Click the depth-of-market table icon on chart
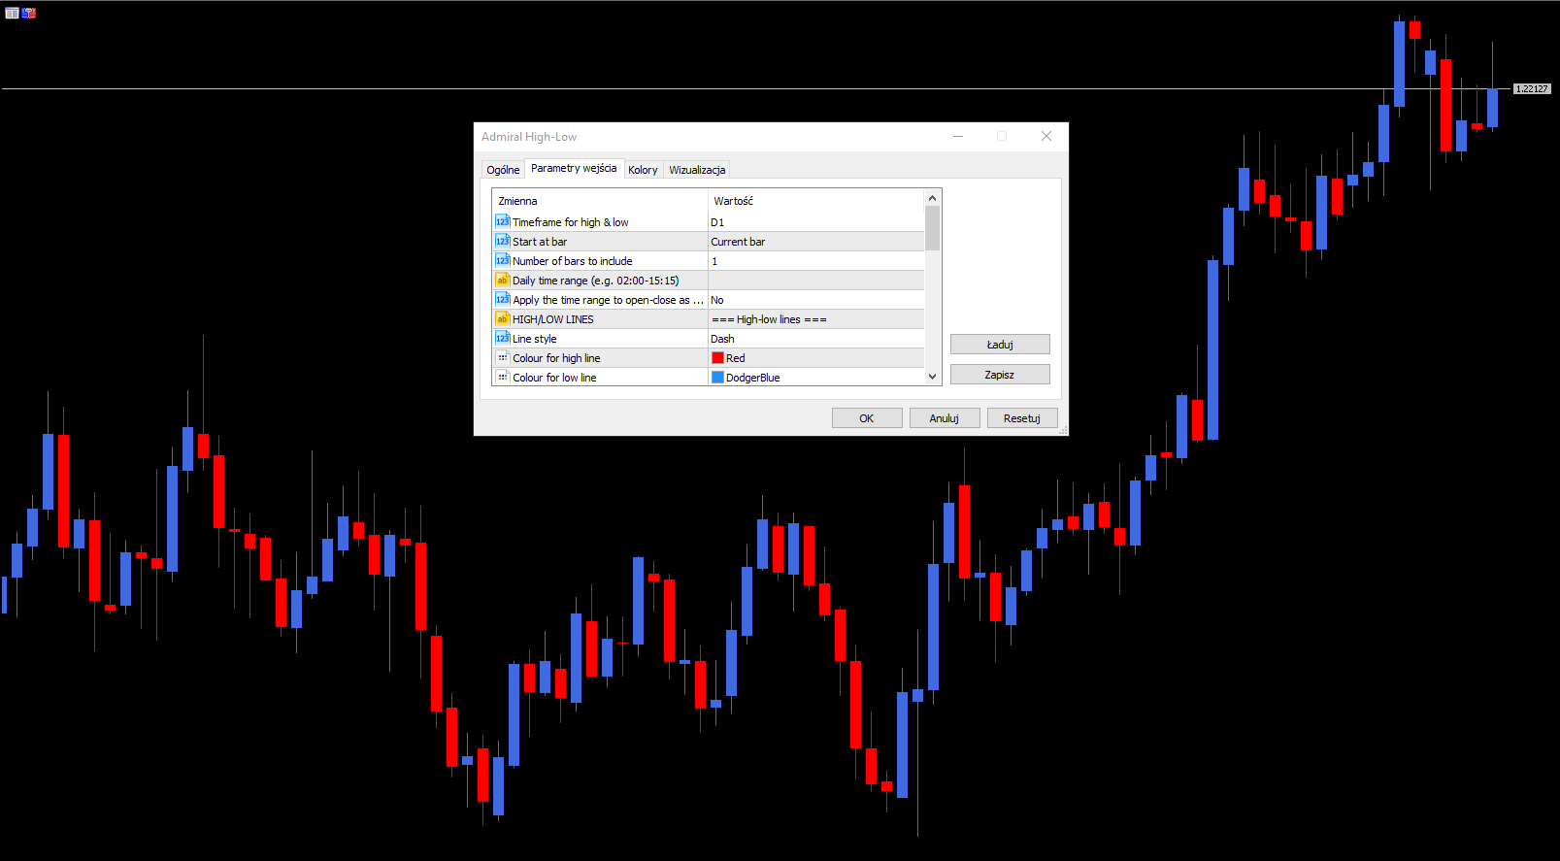This screenshot has width=1560, height=861. pos(12,13)
